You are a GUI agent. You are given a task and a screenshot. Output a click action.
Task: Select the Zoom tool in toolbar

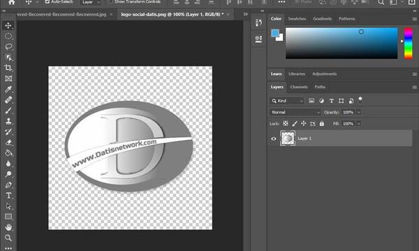click(8, 238)
